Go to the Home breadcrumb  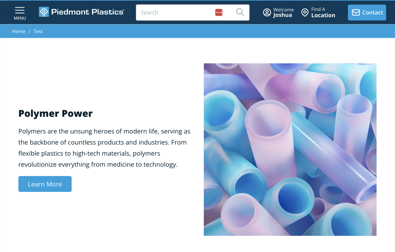pyautogui.click(x=19, y=32)
